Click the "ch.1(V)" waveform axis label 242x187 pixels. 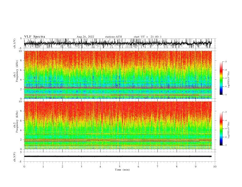click(x=15, y=43)
